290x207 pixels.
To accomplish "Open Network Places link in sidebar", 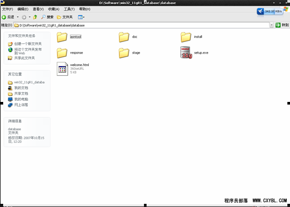I will coord(21,105).
